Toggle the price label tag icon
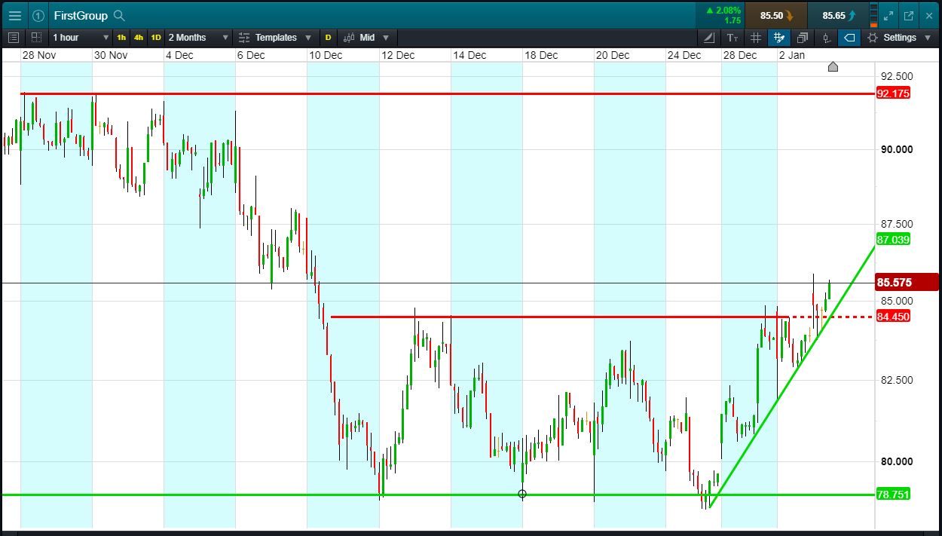The height and width of the screenshot is (536, 942). [849, 38]
